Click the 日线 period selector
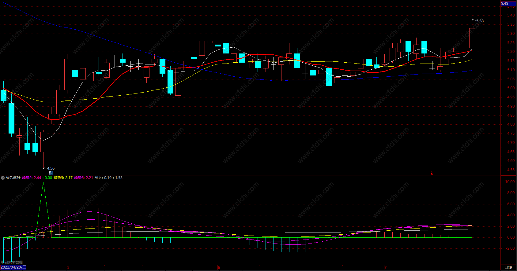This screenshot has width=517, height=271. point(508,268)
